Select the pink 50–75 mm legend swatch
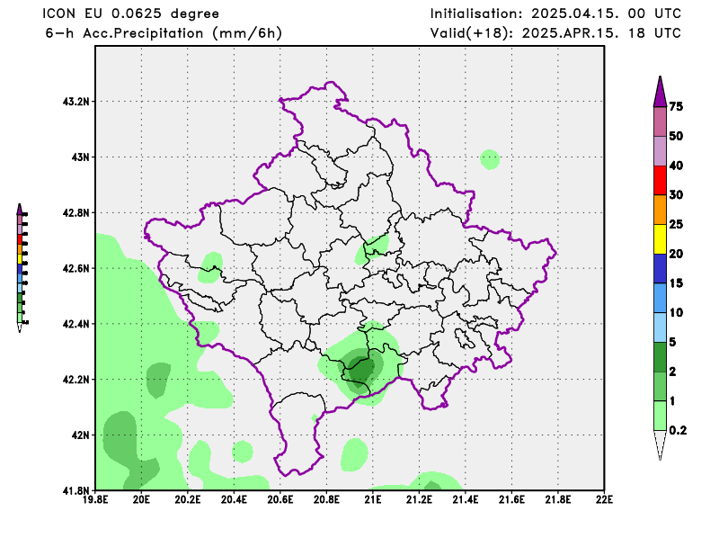Viewport: 719px width, 556px height. pos(660,121)
